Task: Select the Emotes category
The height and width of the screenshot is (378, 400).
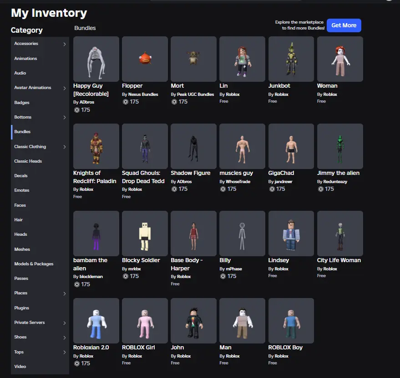Action: click(21, 190)
